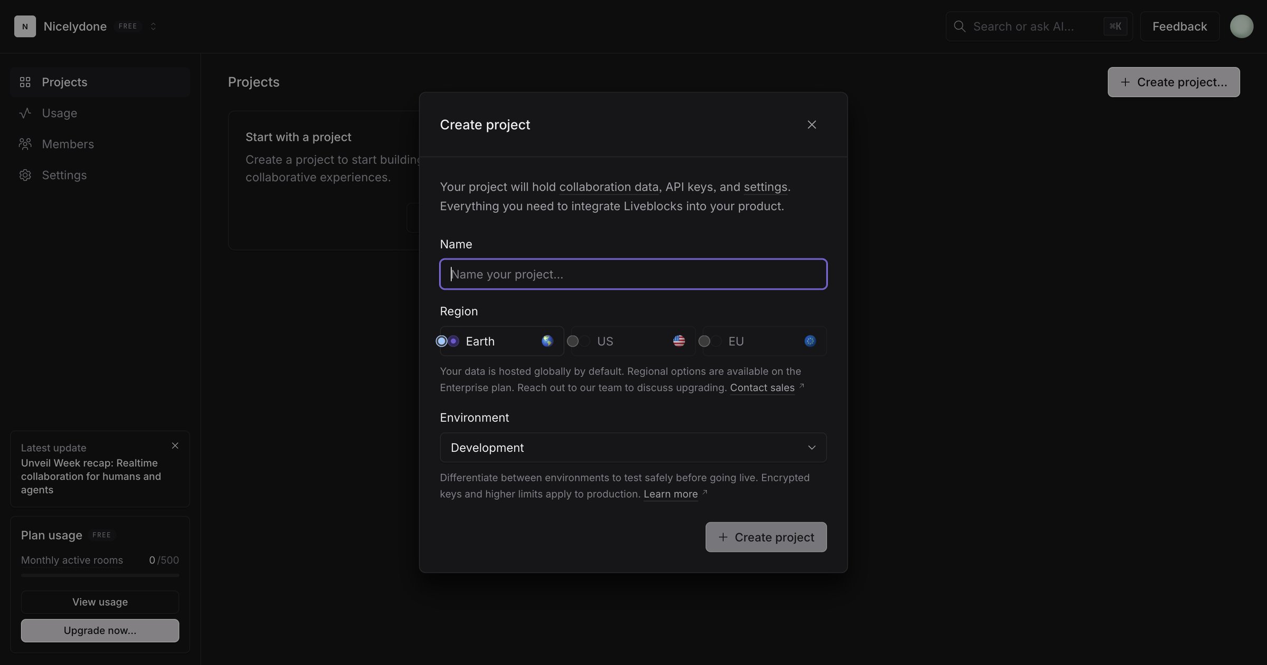Click the Upgrade now button
The height and width of the screenshot is (665, 1267).
(100, 630)
